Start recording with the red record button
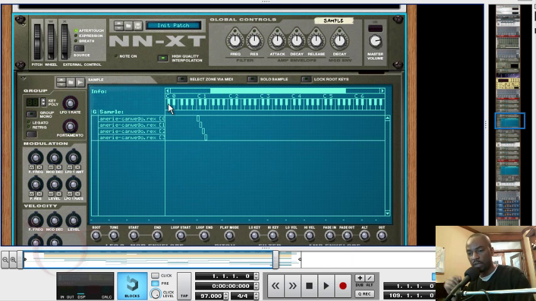The height and width of the screenshot is (301, 536). 343,286
